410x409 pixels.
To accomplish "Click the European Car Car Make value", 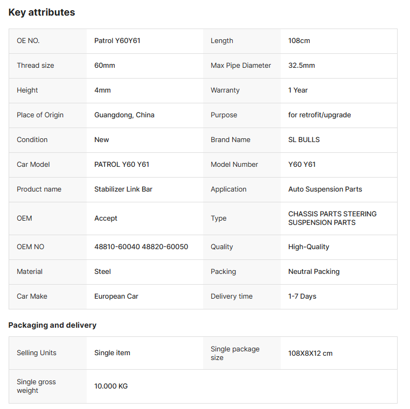I will pyautogui.click(x=116, y=297).
